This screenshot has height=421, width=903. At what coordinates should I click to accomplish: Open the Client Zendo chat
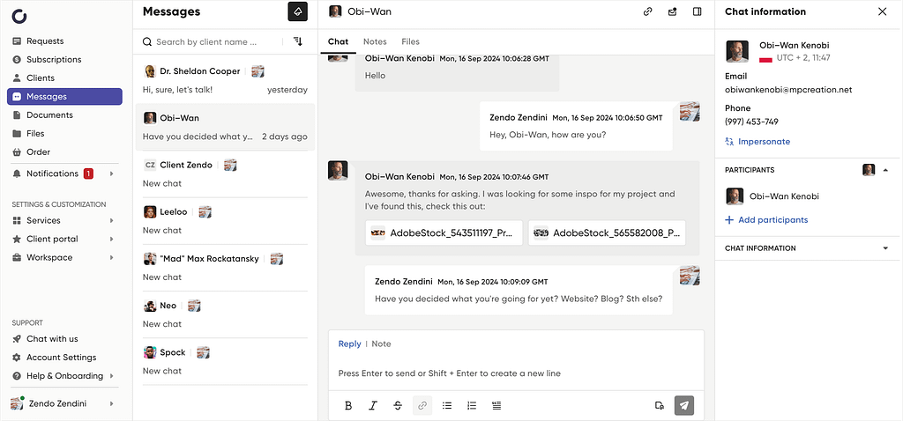(225, 174)
